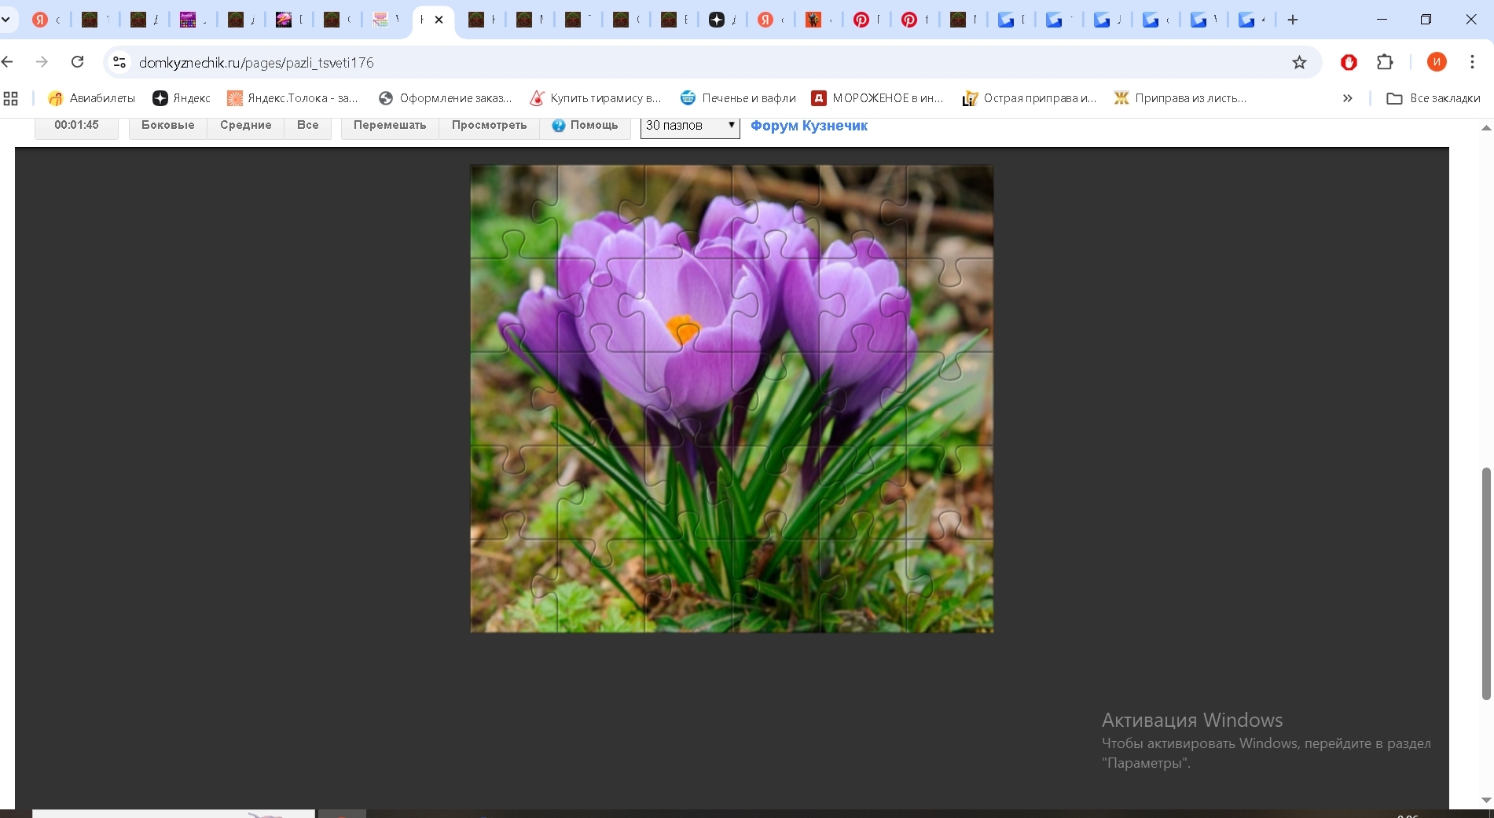Open the Помощь help button
Screen dimensions: 1494x818
(585, 126)
